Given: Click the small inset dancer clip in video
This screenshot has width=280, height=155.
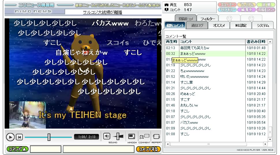Looking at the screenshot, I should coord(27,115).
